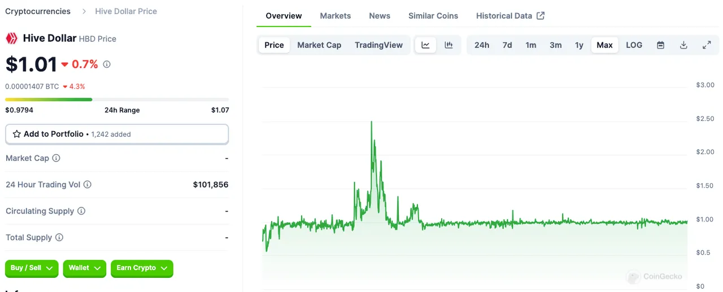This screenshot has width=723, height=292.
Task: Open the Similar Coins tab
Action: tap(433, 16)
